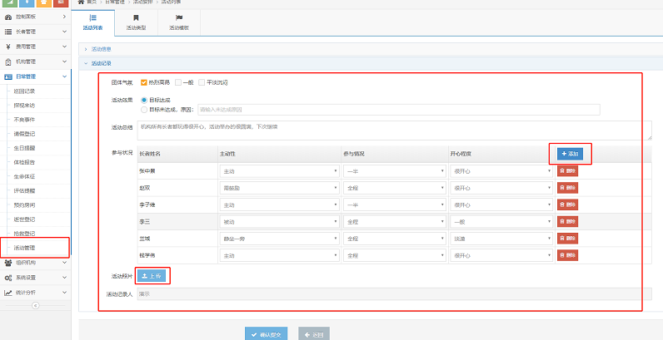Open the 主动性 dropdown for 赵双
This screenshot has width=663, height=340.
point(277,188)
